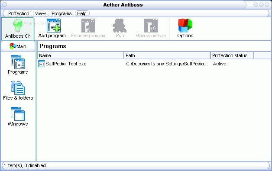Open the Files & folders sidebar section
The width and height of the screenshot is (272, 171).
click(x=18, y=90)
